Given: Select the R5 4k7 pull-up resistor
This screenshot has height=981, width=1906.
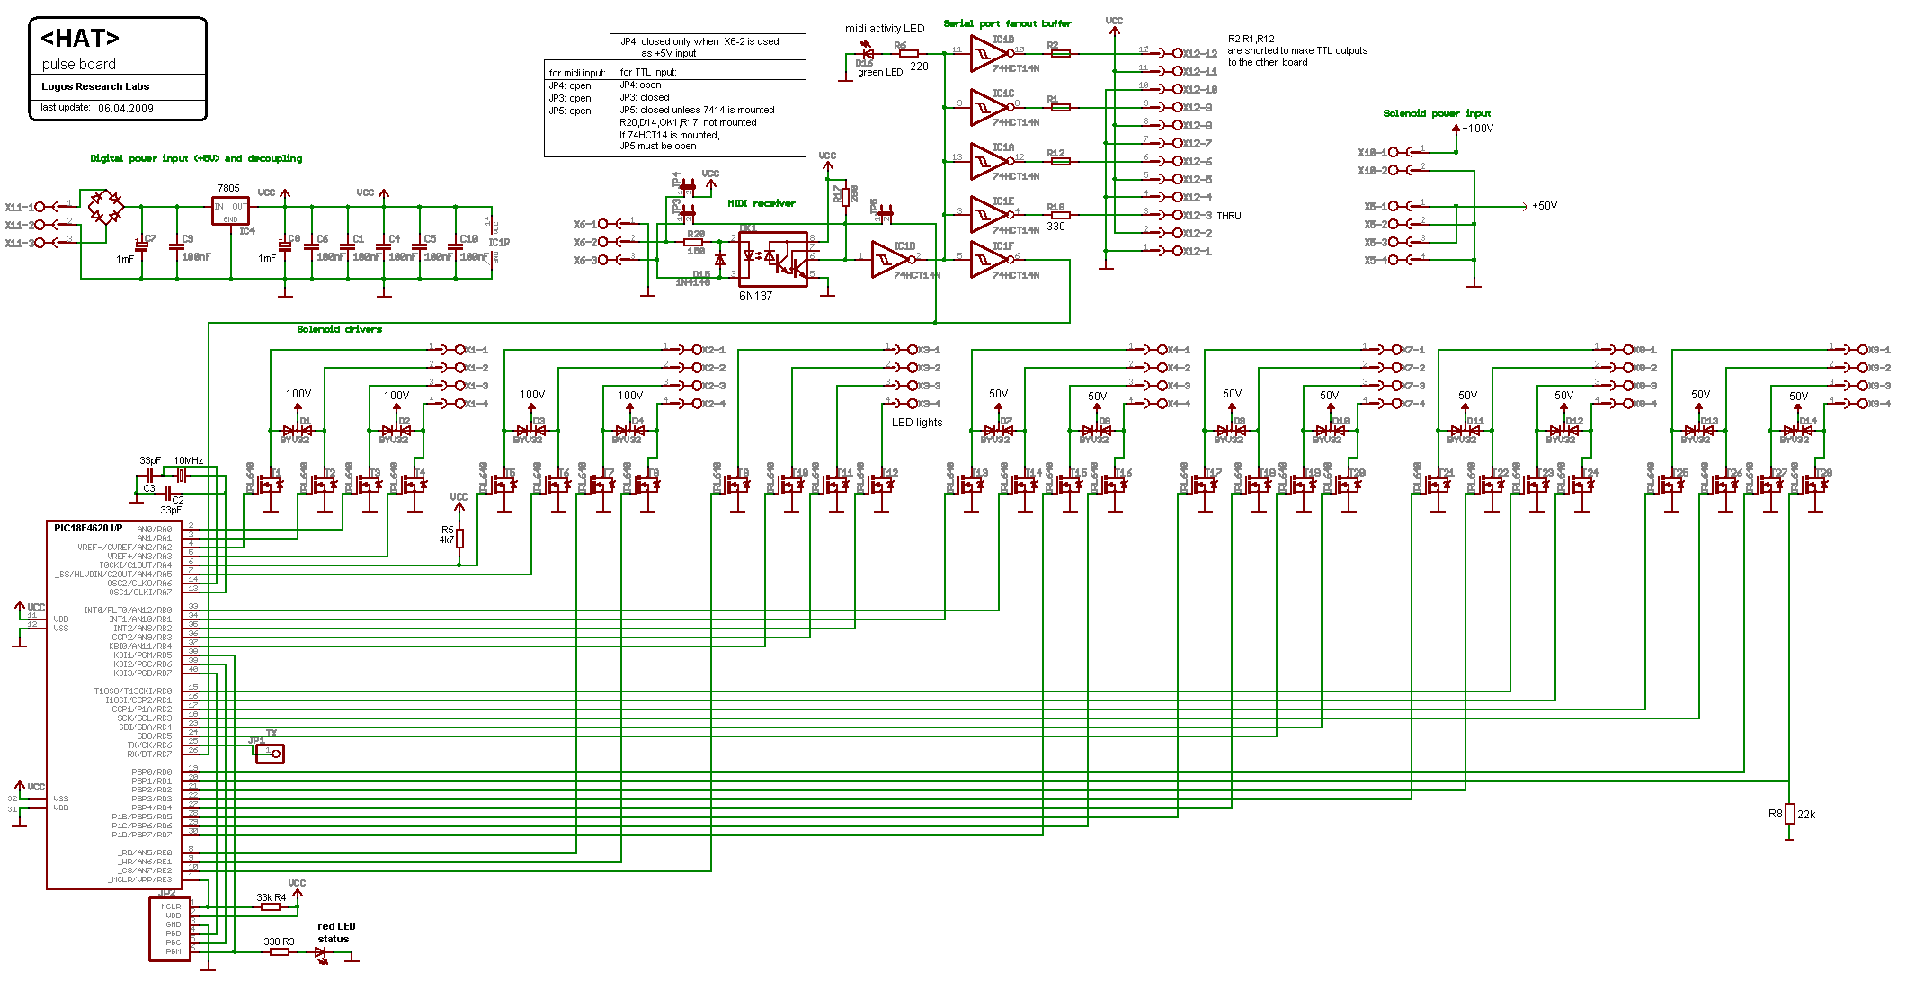Looking at the screenshot, I should click(459, 538).
